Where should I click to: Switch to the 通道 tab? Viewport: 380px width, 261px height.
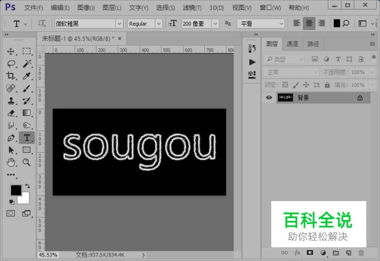[x=292, y=44]
